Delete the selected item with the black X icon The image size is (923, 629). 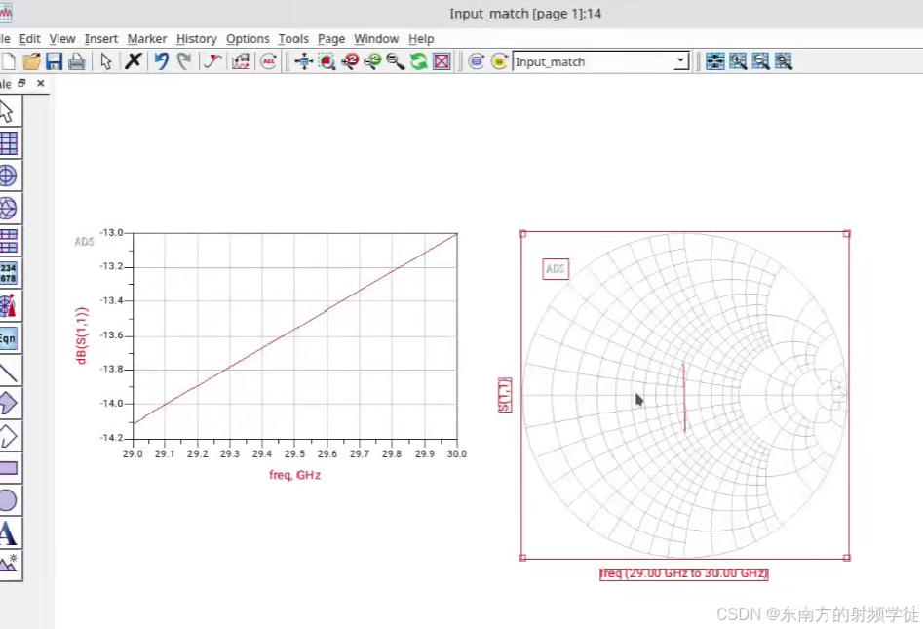[x=134, y=60]
